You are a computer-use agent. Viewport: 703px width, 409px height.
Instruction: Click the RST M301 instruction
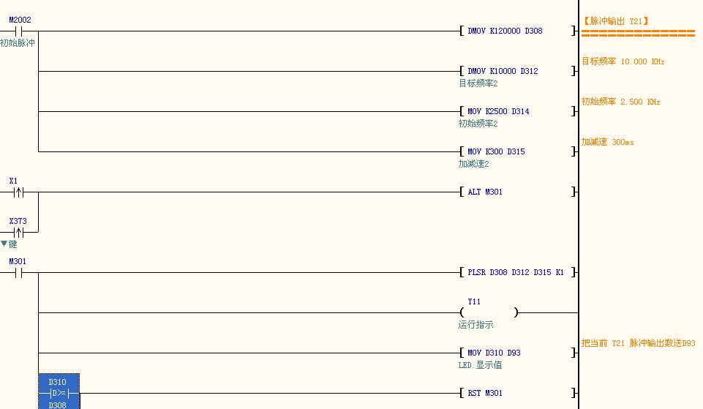[x=485, y=393]
